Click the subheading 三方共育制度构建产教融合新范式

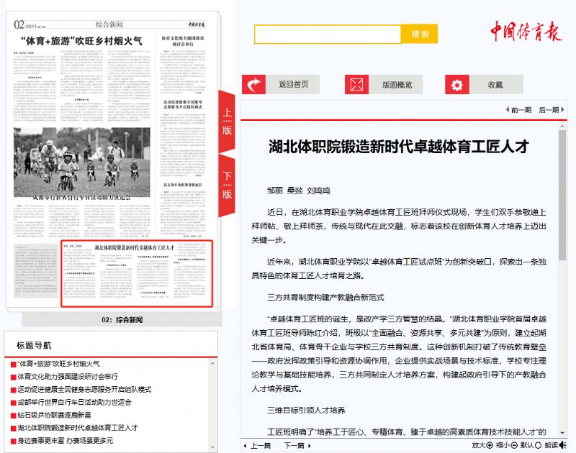pos(325,298)
